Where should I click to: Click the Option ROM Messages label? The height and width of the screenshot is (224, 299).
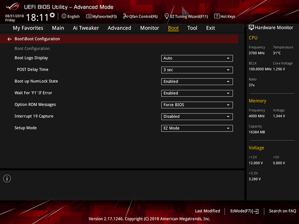pos(35,105)
